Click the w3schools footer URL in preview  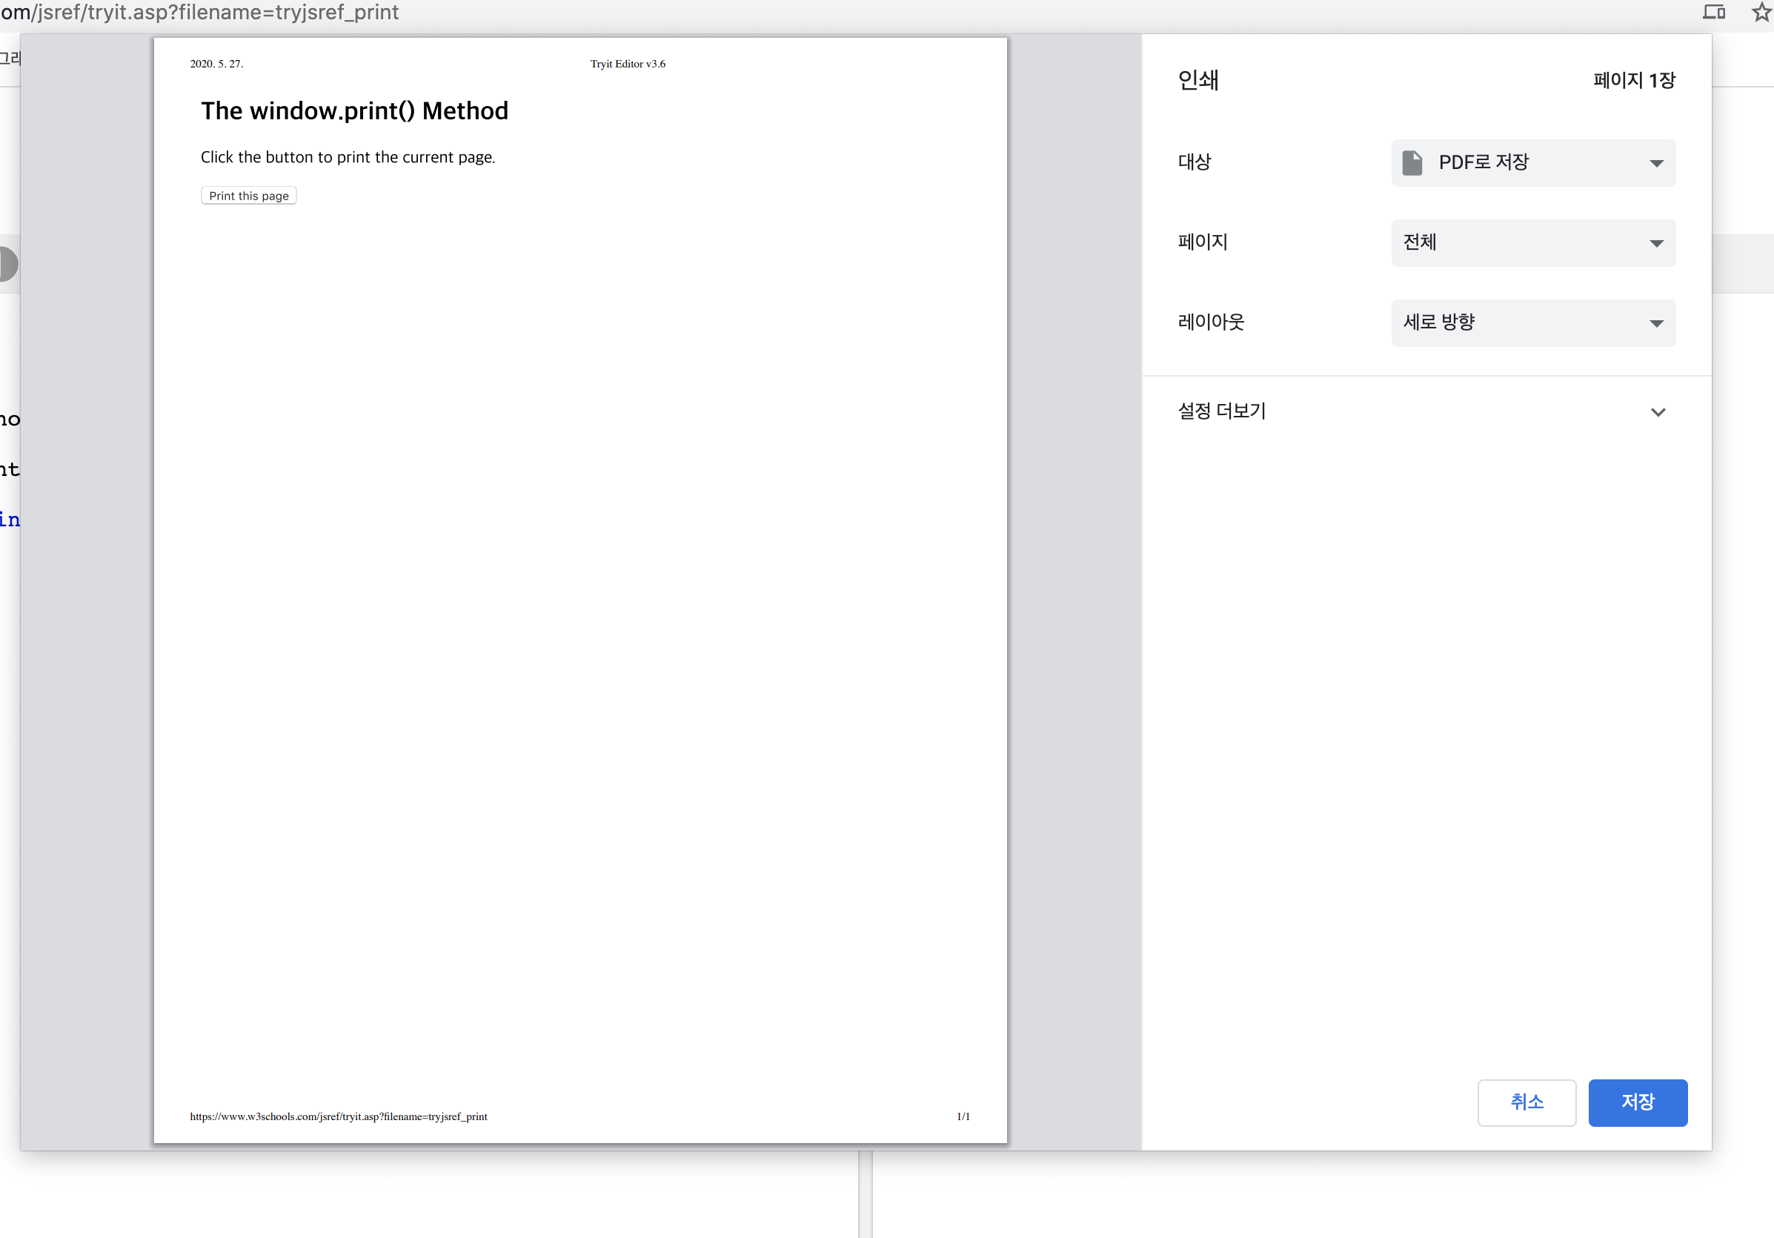(339, 1116)
